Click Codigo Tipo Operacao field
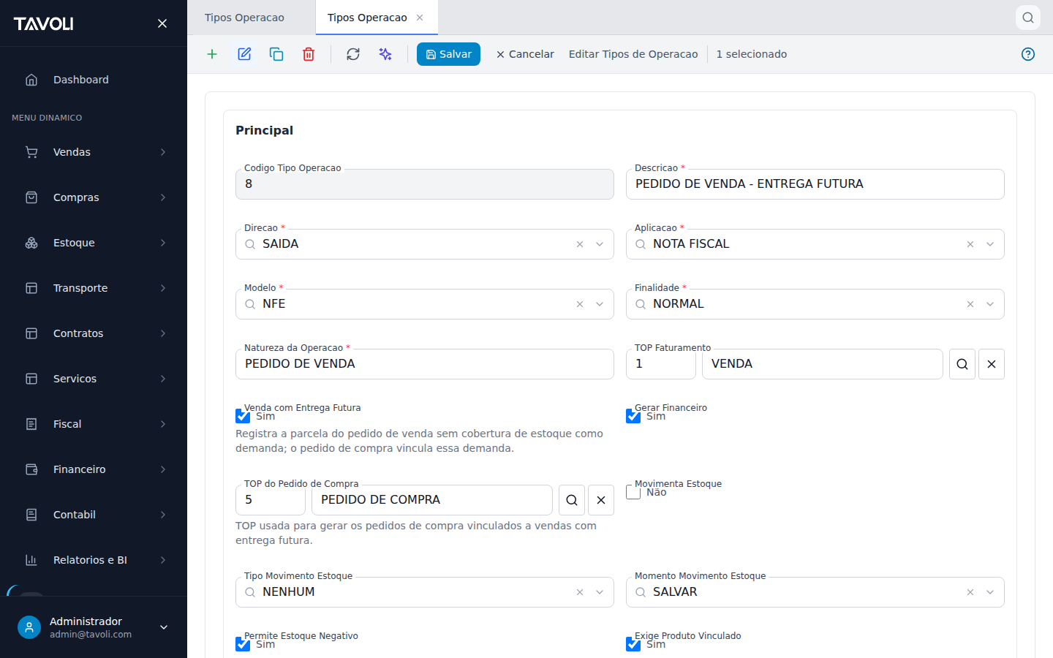This screenshot has width=1053, height=658. pos(425,184)
